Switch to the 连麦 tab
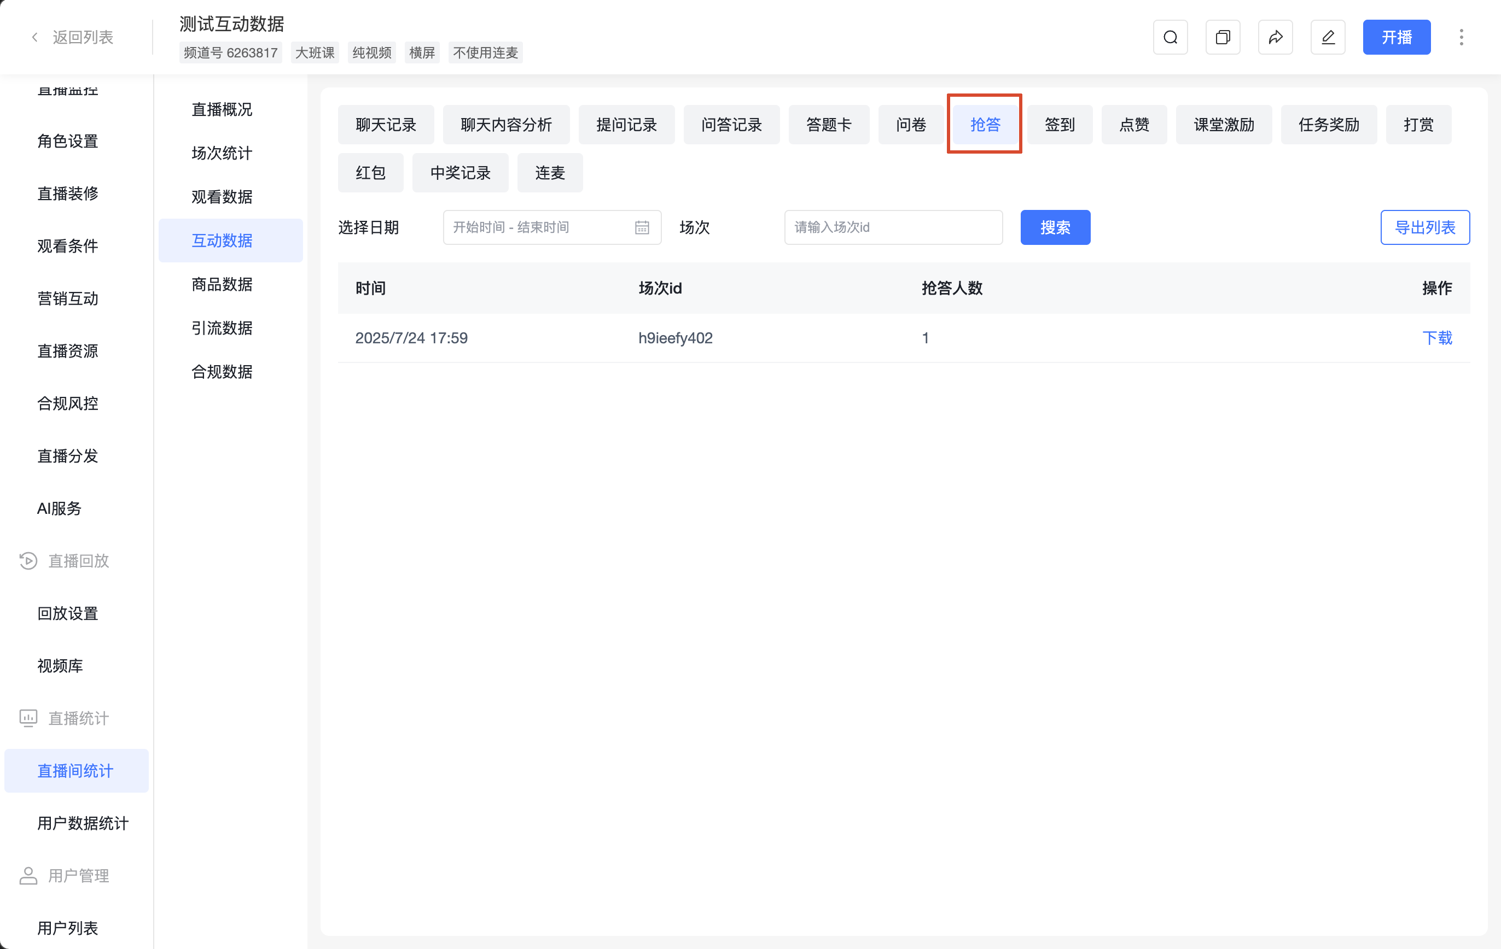Viewport: 1501px width, 949px height. (550, 173)
